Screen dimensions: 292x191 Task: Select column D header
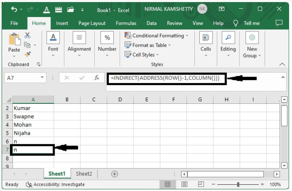coord(120,100)
